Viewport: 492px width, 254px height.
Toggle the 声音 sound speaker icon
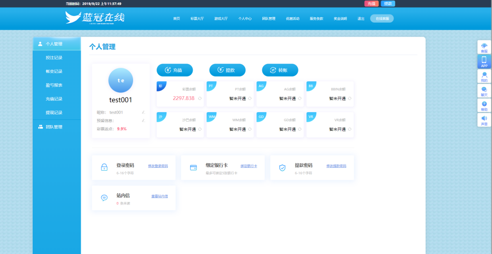point(484,120)
